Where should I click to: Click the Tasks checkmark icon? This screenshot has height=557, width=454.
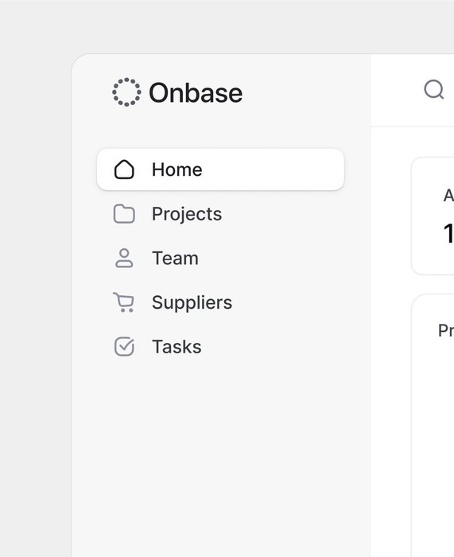(124, 346)
